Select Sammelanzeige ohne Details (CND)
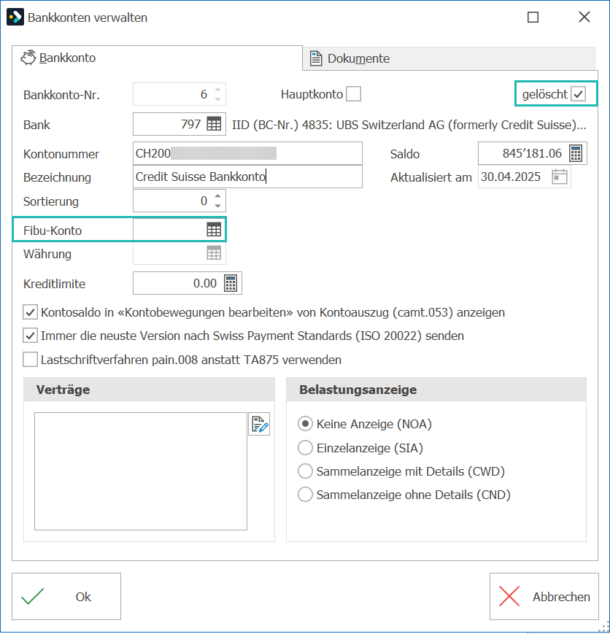Image resolution: width=610 pixels, height=634 pixels. [306, 495]
